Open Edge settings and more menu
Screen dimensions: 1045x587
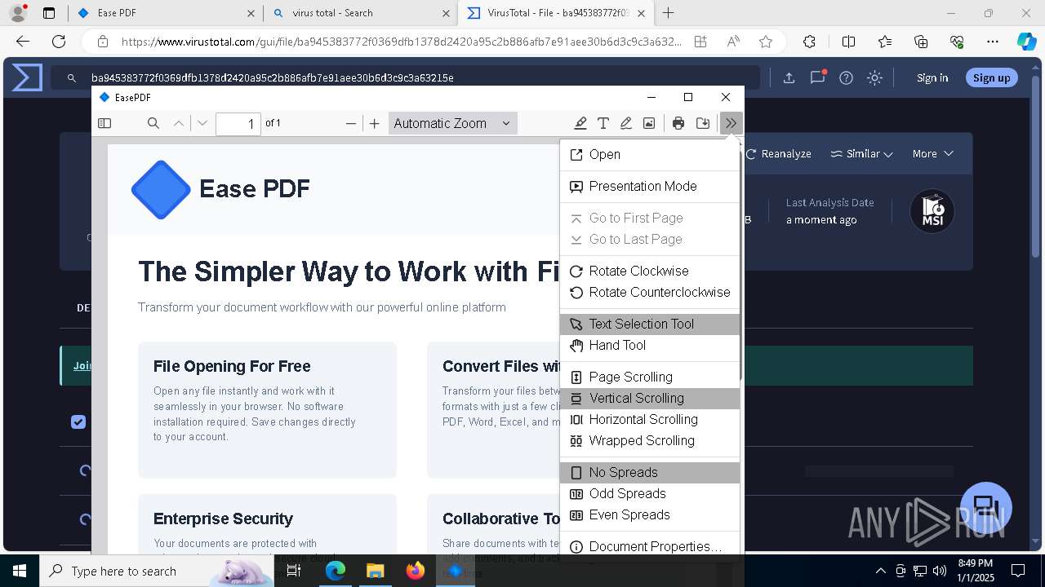click(x=993, y=42)
